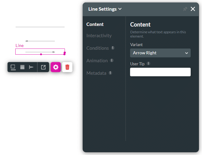Viewport: 202px width, 155px height.
Task: Open the Variant dropdown showing Arrow Right
Action: tap(160, 53)
